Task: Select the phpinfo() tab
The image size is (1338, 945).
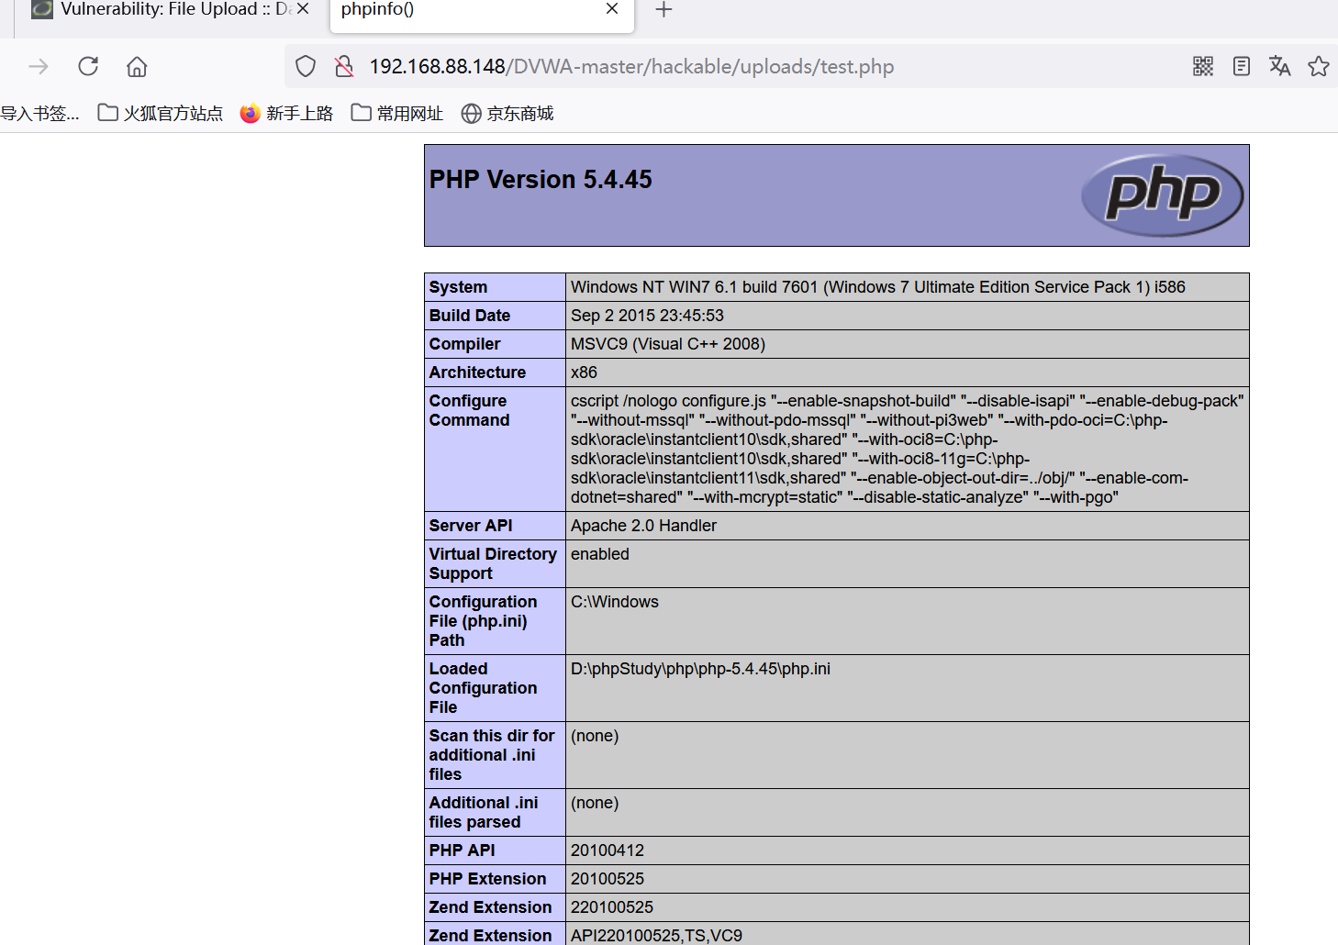Action: [482, 11]
